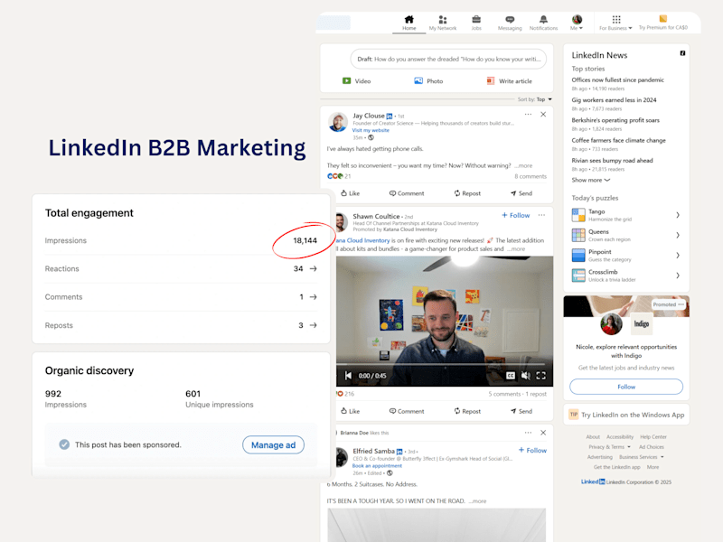Image resolution: width=723 pixels, height=542 pixels.
Task: Click the Manage ad button
Action: [x=273, y=444]
